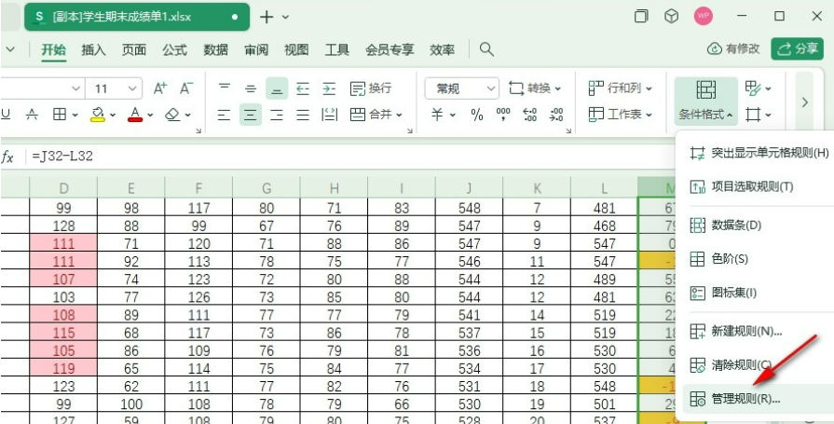Apply cell borders icon

60,115
